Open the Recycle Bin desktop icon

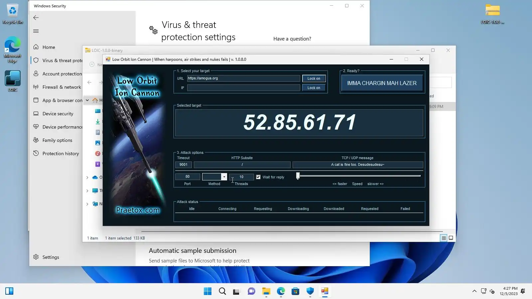13,14
